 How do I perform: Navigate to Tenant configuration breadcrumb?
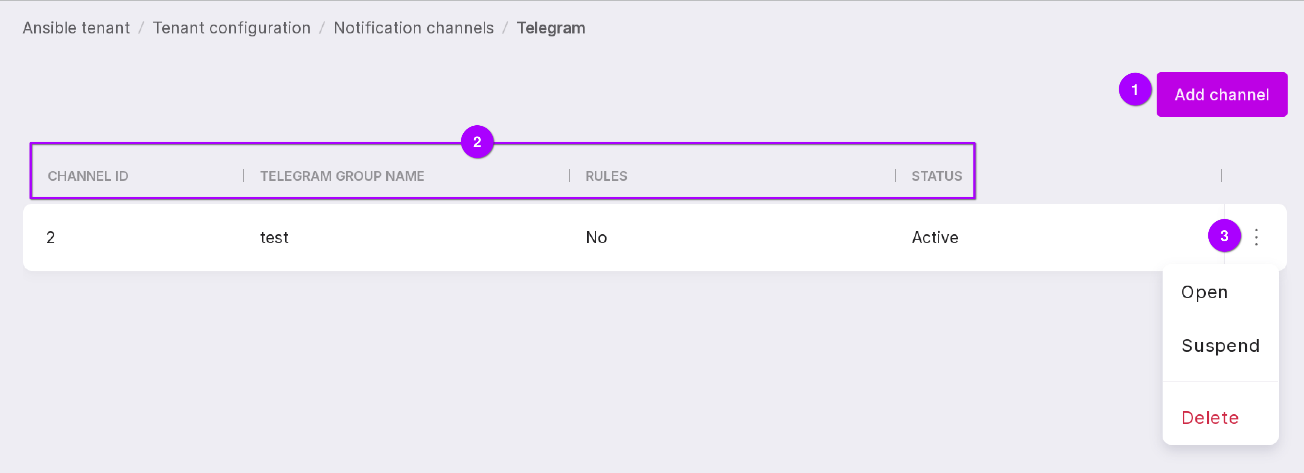231,28
